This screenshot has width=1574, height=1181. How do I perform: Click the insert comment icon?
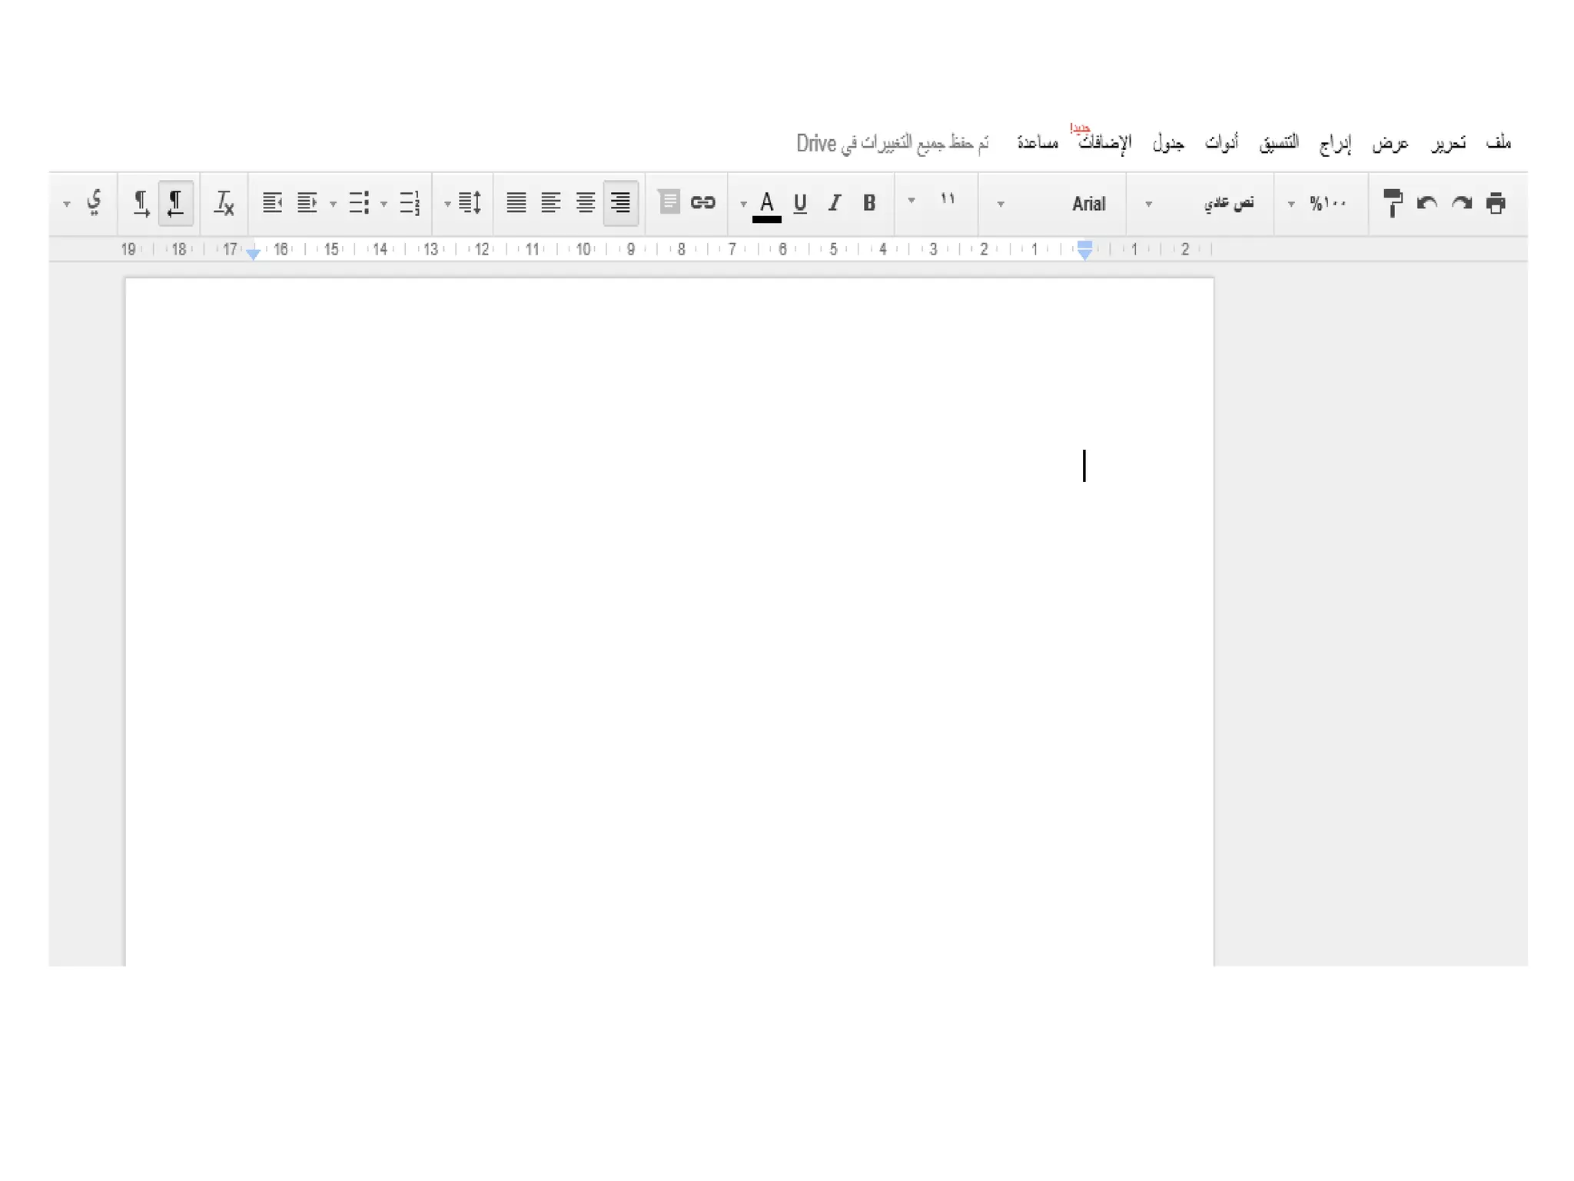669,202
